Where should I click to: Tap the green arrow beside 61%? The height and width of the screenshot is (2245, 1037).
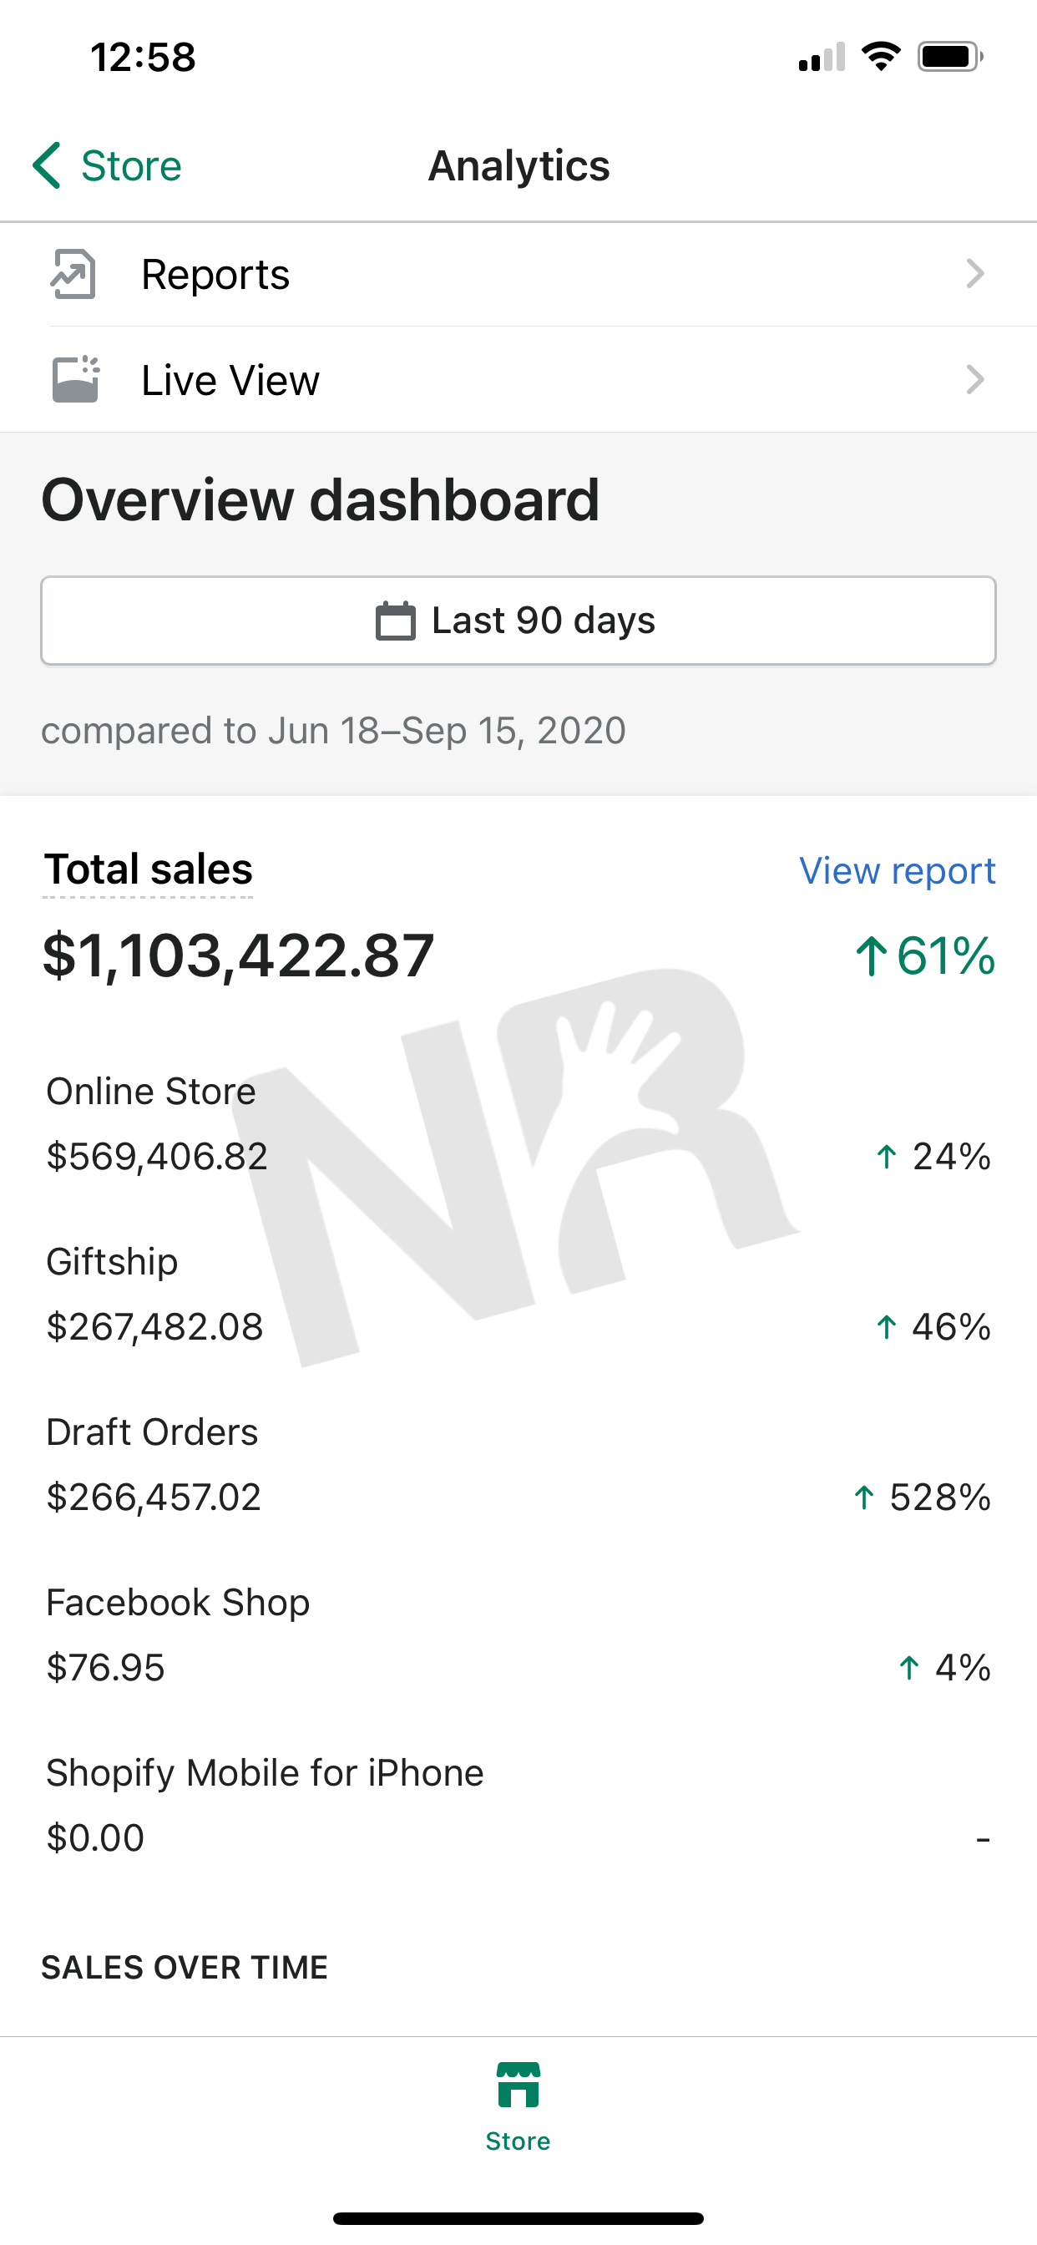(x=871, y=956)
